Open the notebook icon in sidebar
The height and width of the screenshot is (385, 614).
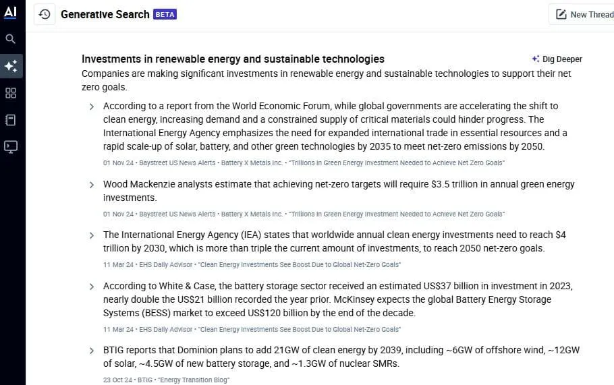(11, 120)
